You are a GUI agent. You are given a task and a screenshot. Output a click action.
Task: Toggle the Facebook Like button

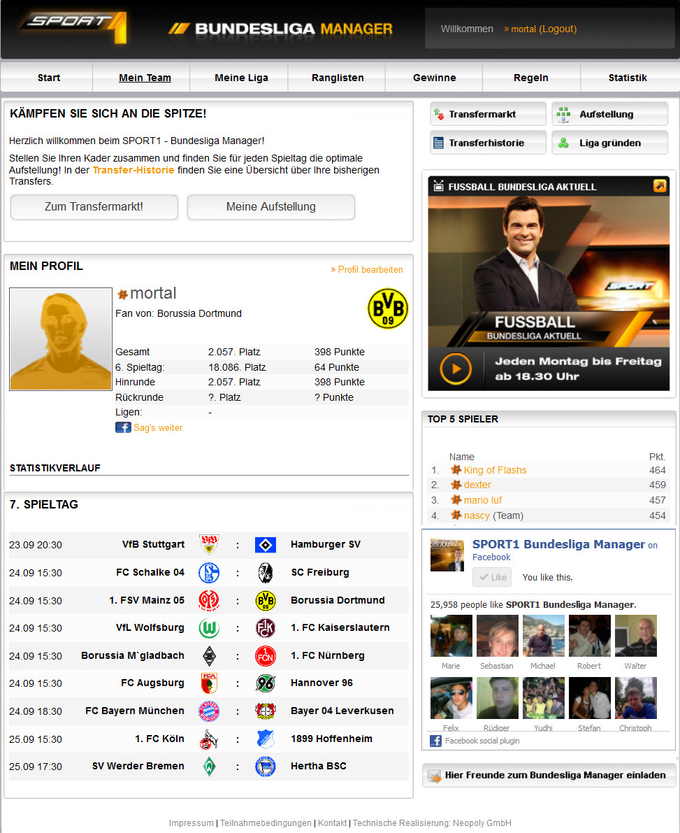tap(492, 578)
